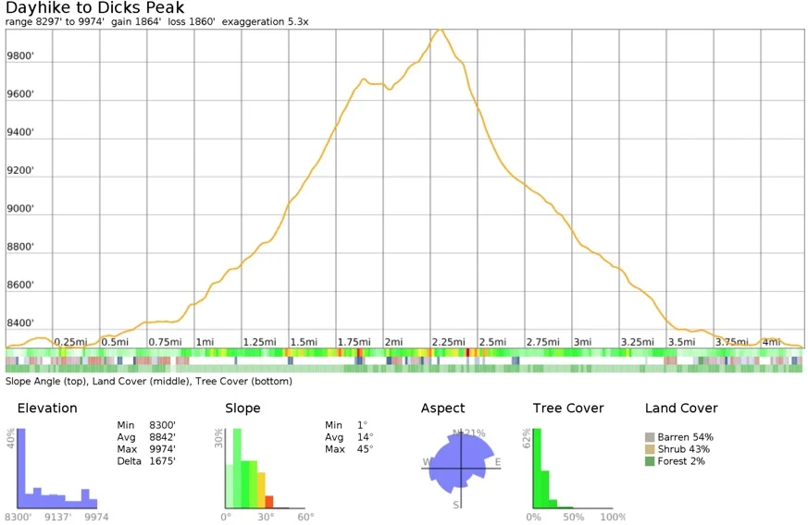Viewport: 808px width, 525px height.
Task: Click the slope angle color strip
Action: (x=404, y=352)
